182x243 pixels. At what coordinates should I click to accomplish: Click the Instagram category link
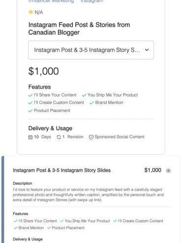[92, 1]
